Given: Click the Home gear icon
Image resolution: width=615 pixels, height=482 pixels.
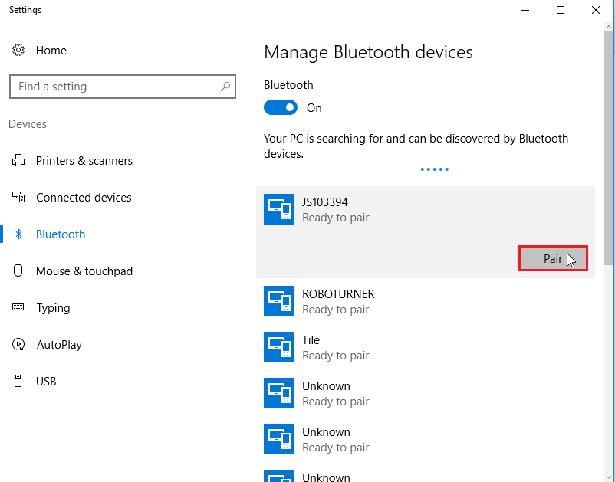Looking at the screenshot, I should (x=18, y=51).
